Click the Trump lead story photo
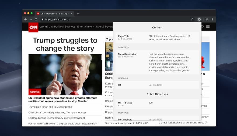 (65, 75)
